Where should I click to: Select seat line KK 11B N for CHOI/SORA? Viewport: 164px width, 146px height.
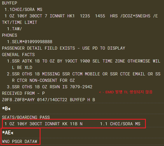click(x=72, y=124)
